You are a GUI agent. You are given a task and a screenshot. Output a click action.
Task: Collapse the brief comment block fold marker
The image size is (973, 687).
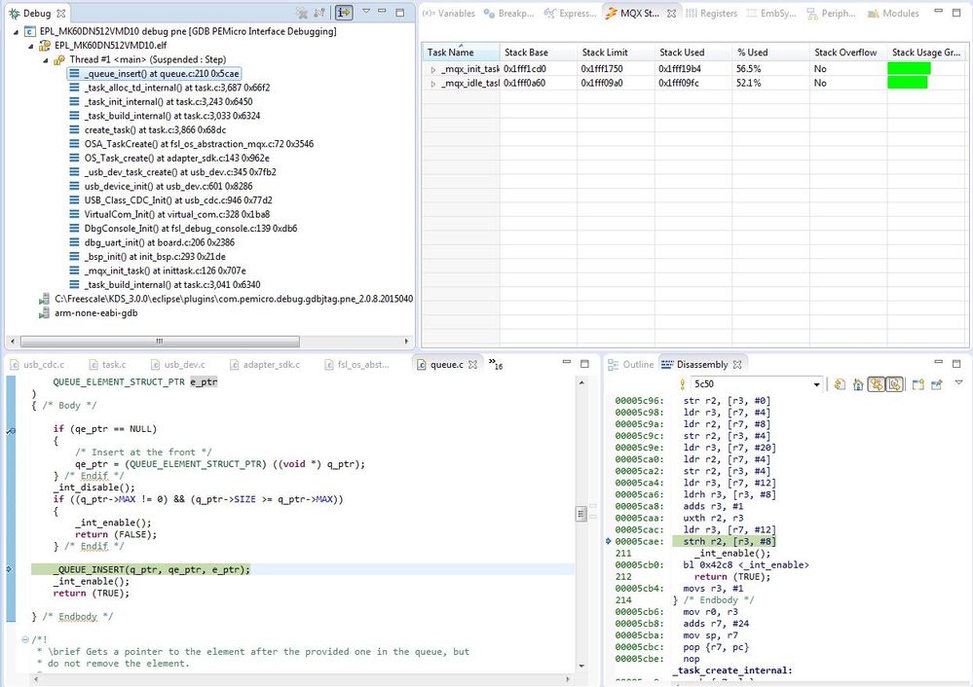(x=25, y=639)
